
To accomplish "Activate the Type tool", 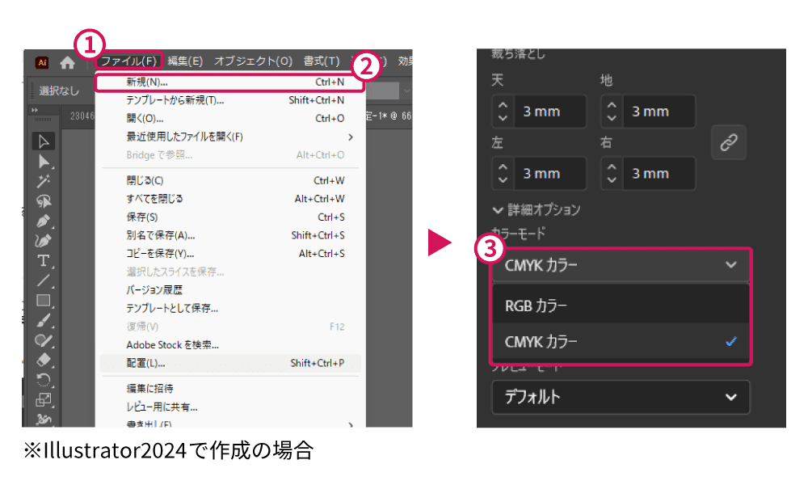I will coord(44,261).
